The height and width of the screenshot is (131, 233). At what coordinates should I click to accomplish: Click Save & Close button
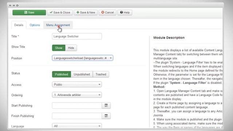pyautogui.click(x=60, y=12)
